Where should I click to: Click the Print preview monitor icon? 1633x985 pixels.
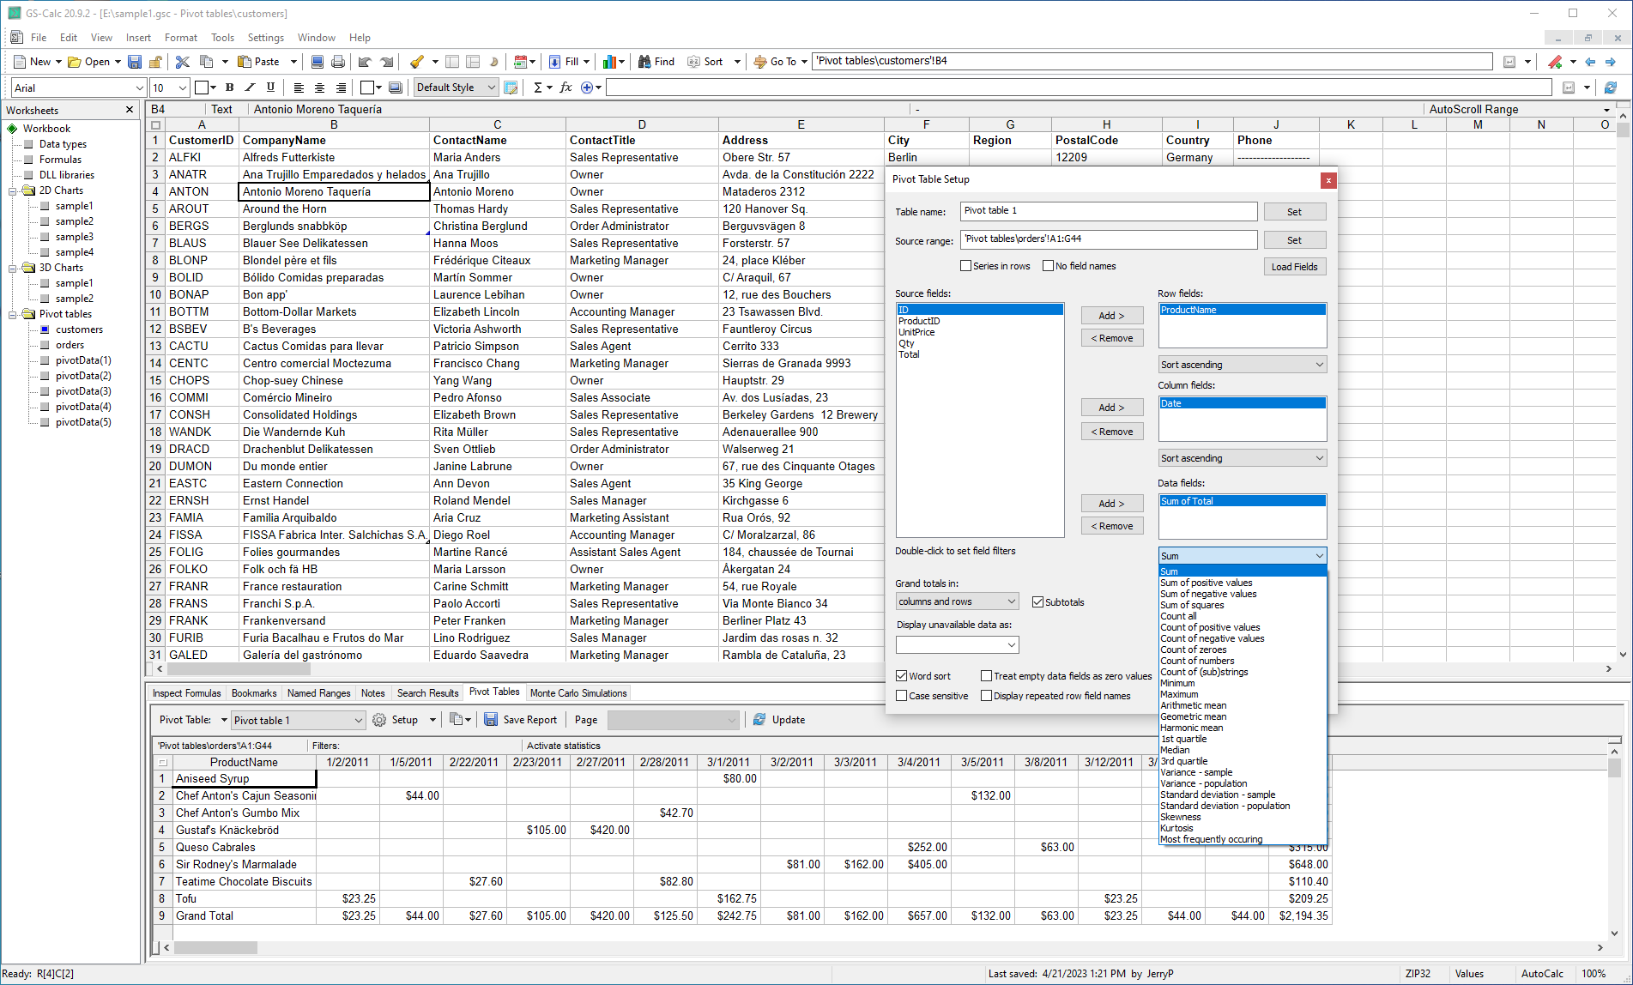tap(318, 62)
